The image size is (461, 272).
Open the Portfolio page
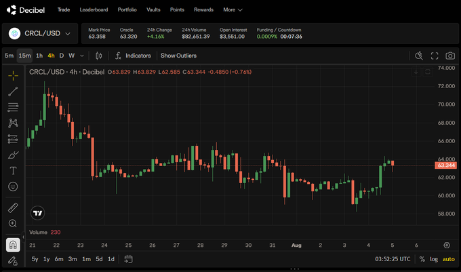pyautogui.click(x=127, y=9)
